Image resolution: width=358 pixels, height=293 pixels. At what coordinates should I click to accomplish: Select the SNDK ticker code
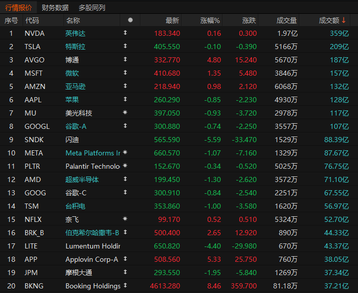[34, 140]
